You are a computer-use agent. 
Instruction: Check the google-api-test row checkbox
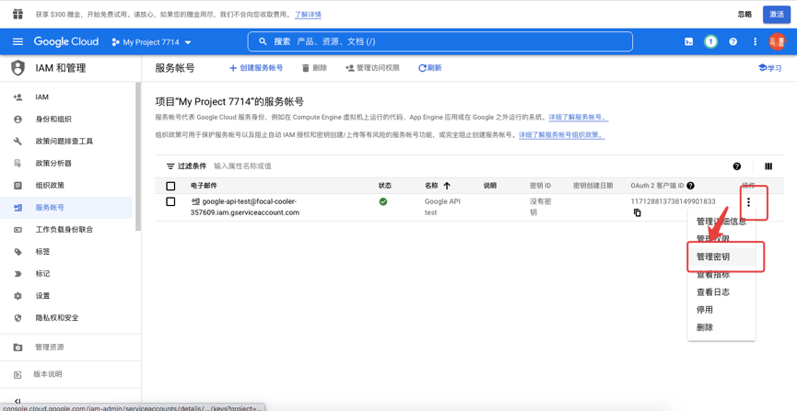coord(170,202)
